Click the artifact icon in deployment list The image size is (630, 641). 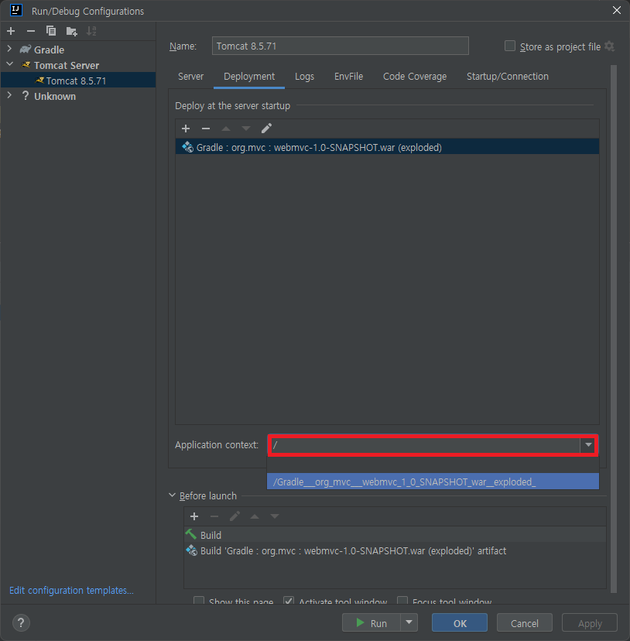[x=187, y=147]
